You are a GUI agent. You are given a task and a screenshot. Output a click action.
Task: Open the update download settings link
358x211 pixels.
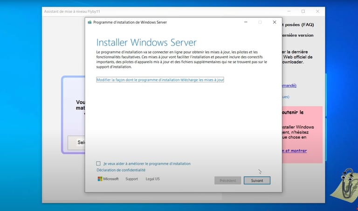pos(160,79)
